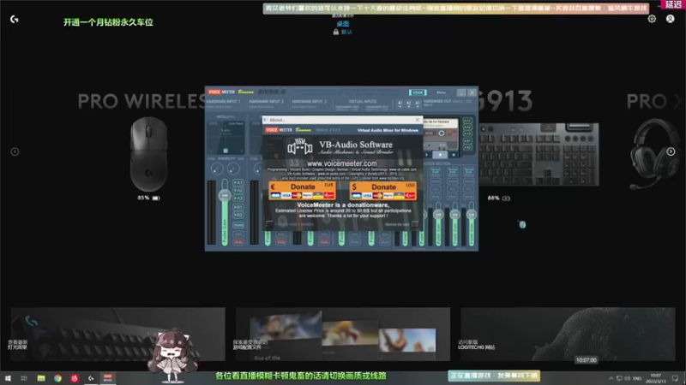
Task: Click the first master section fader knob
Action: pyautogui.click(x=438, y=215)
